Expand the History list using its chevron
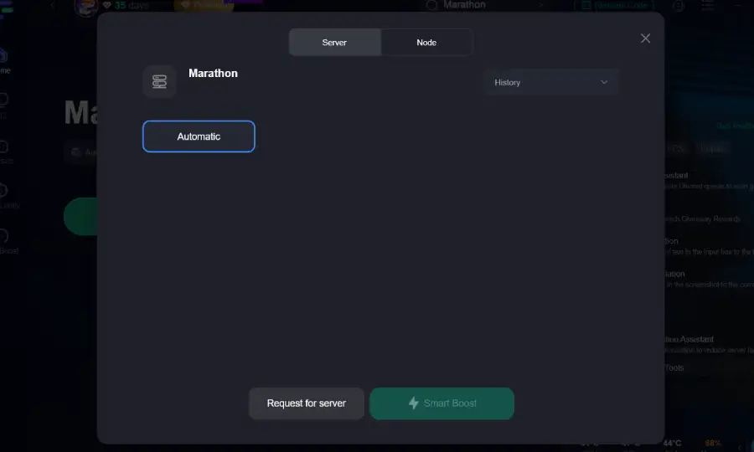754x452 pixels. tap(604, 82)
